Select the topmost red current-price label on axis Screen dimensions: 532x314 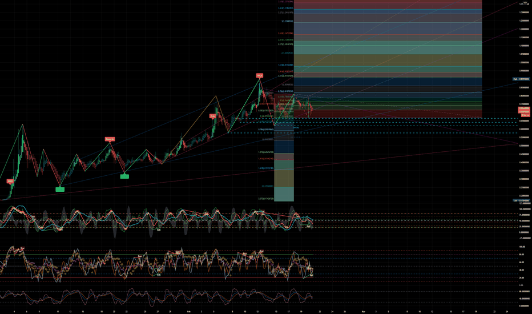524,108
